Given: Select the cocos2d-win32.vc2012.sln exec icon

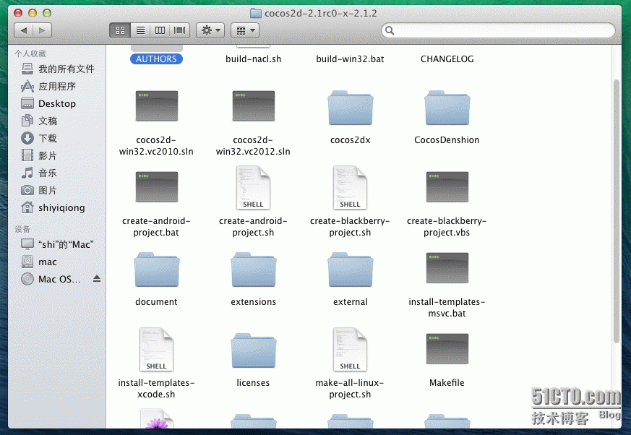Looking at the screenshot, I should pyautogui.click(x=254, y=105).
